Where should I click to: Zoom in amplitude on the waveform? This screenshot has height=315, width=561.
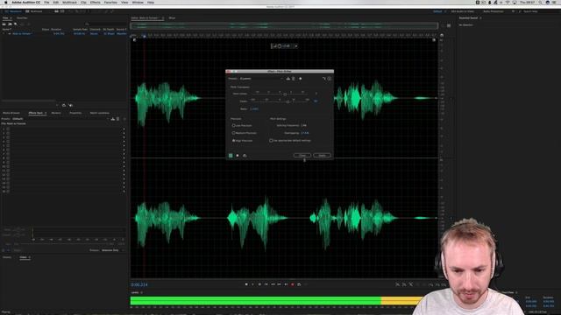click(x=397, y=284)
